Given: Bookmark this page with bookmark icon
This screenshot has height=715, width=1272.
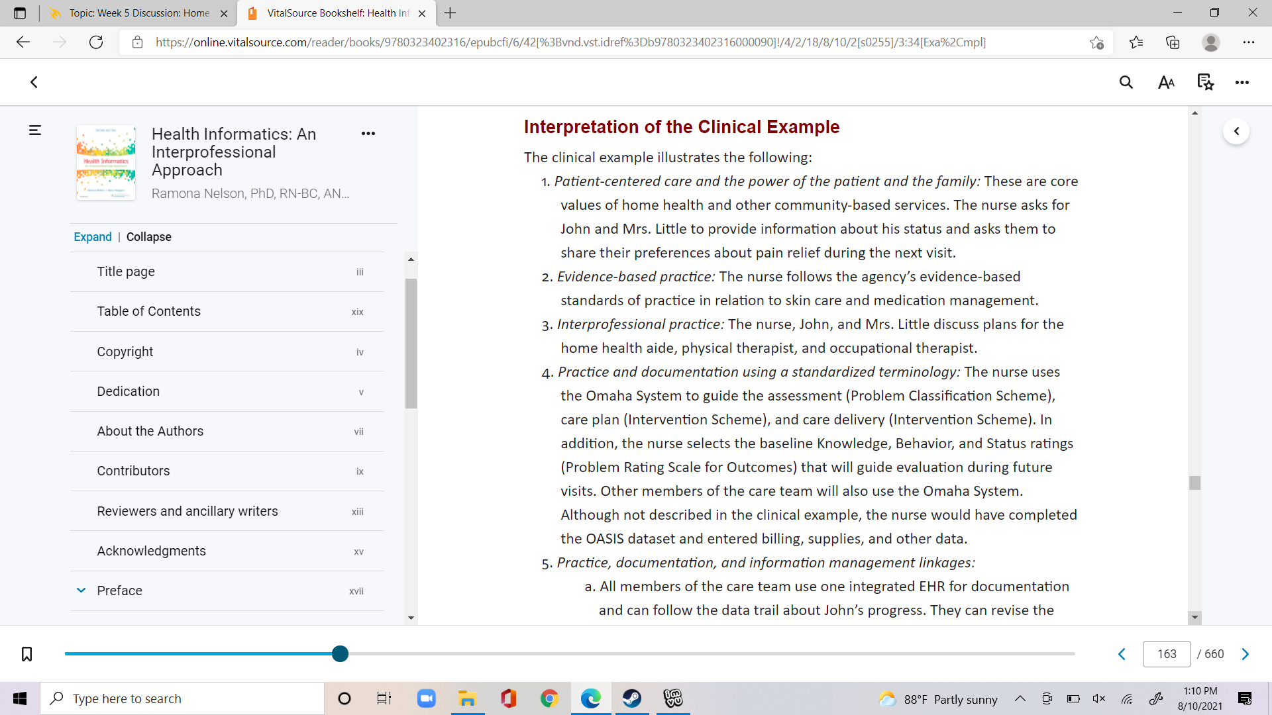Looking at the screenshot, I should [26, 654].
